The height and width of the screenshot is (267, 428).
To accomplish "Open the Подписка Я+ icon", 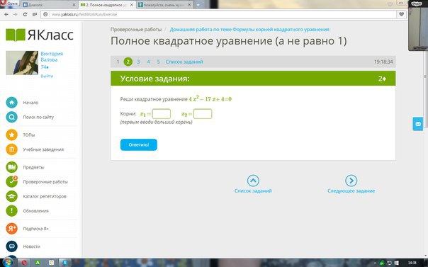I will [12, 229].
